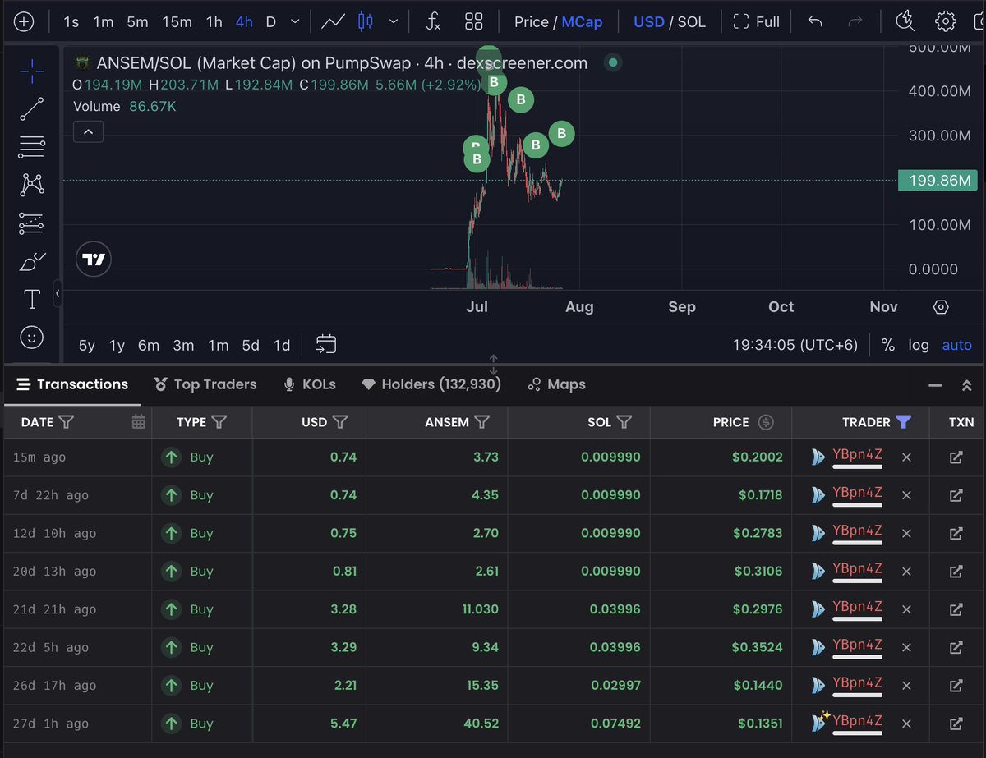Minimize the transactions panel with the dash icon

coord(934,385)
